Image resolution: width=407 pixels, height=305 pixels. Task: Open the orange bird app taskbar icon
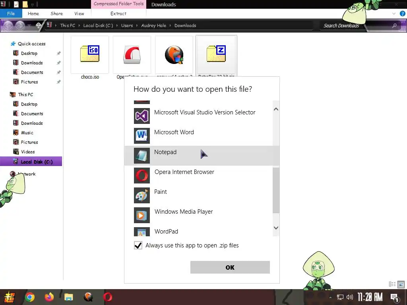click(88, 297)
